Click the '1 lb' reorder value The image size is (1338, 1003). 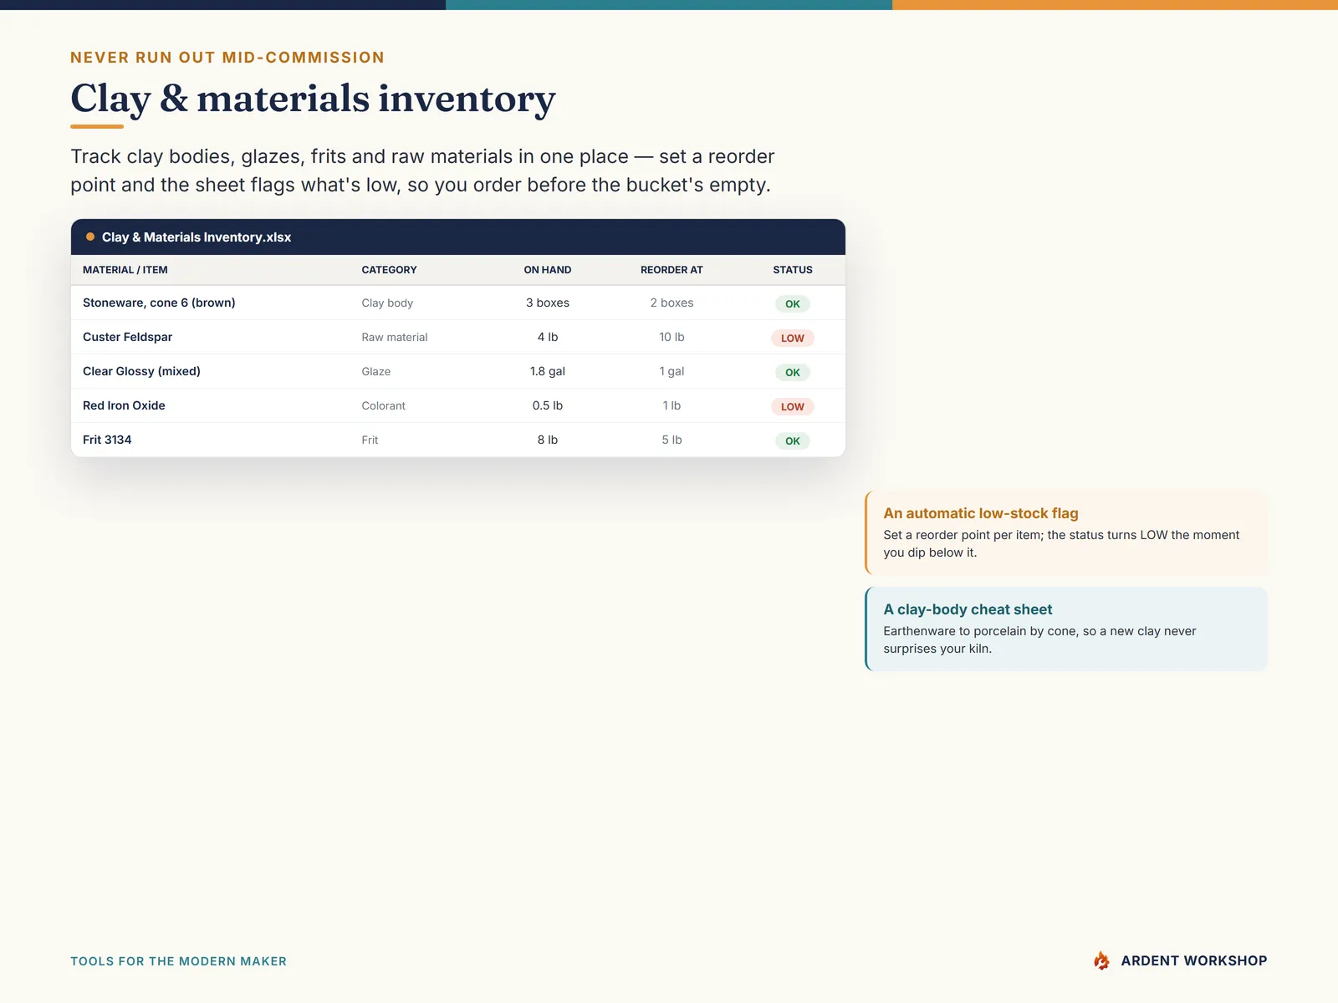pyautogui.click(x=672, y=405)
